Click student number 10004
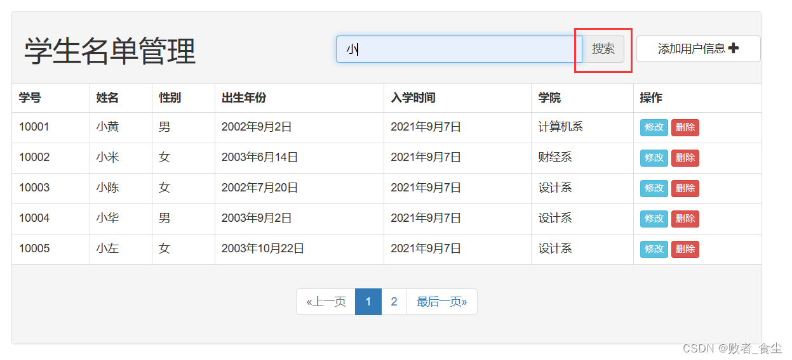 click(34, 218)
